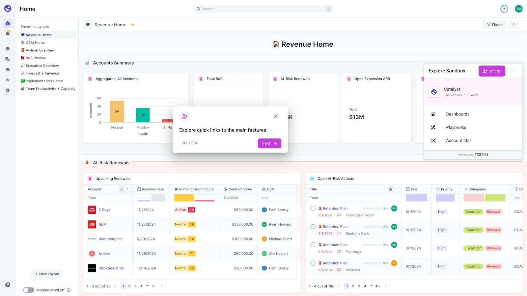Screen dimensions: 527x296
Task: Click the plus create button in top bar
Action: (x=504, y=9)
